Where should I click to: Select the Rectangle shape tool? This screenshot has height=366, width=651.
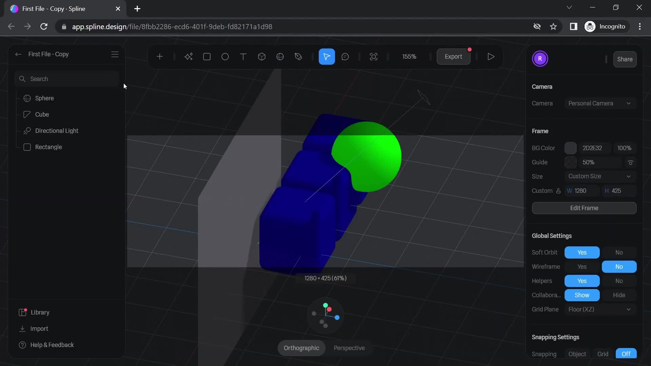[206, 56]
